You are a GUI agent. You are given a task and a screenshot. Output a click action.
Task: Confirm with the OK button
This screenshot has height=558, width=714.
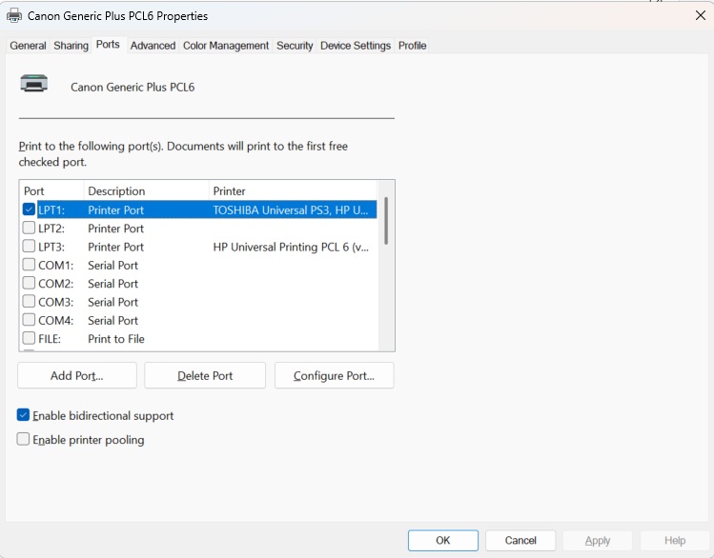click(442, 541)
